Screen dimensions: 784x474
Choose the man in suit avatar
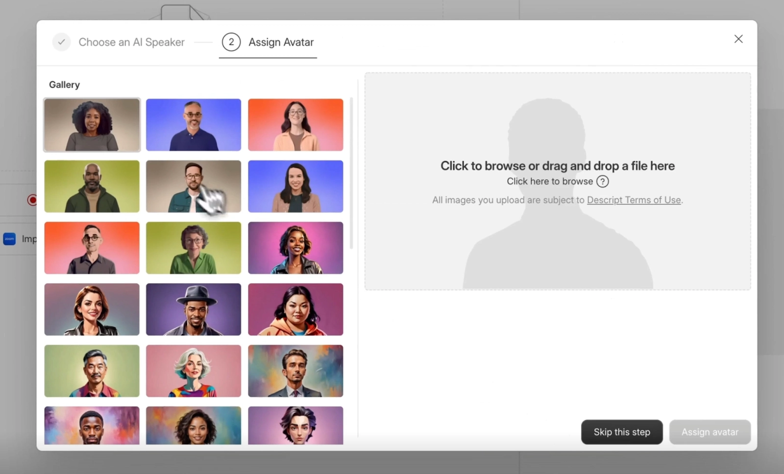coord(295,371)
